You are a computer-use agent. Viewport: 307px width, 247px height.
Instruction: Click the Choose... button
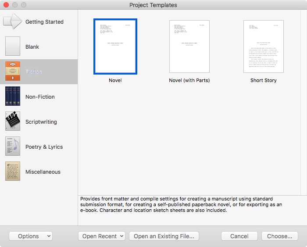[279, 236]
